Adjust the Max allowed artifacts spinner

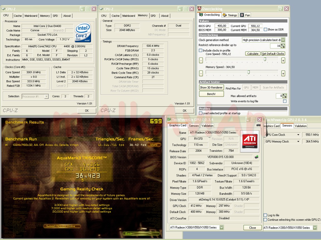[x=284, y=96]
